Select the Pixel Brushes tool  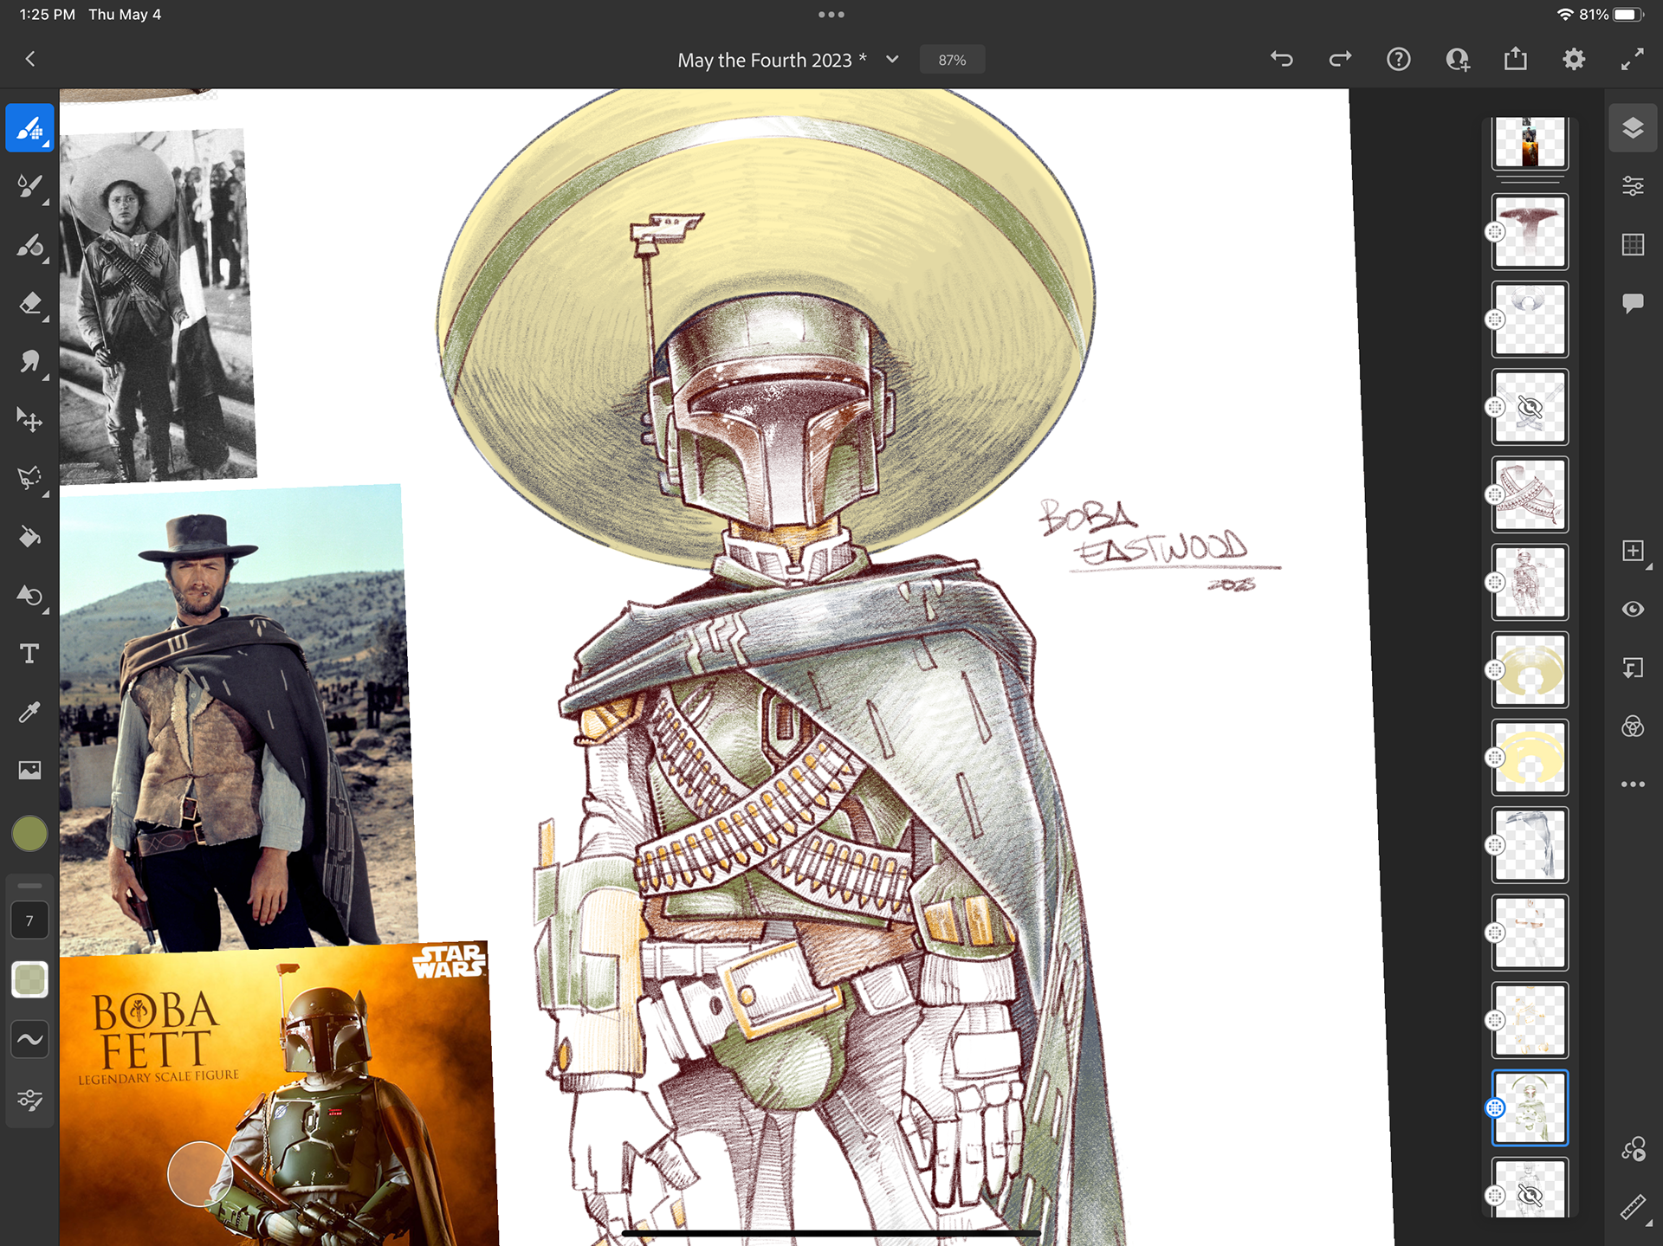pyautogui.click(x=30, y=128)
